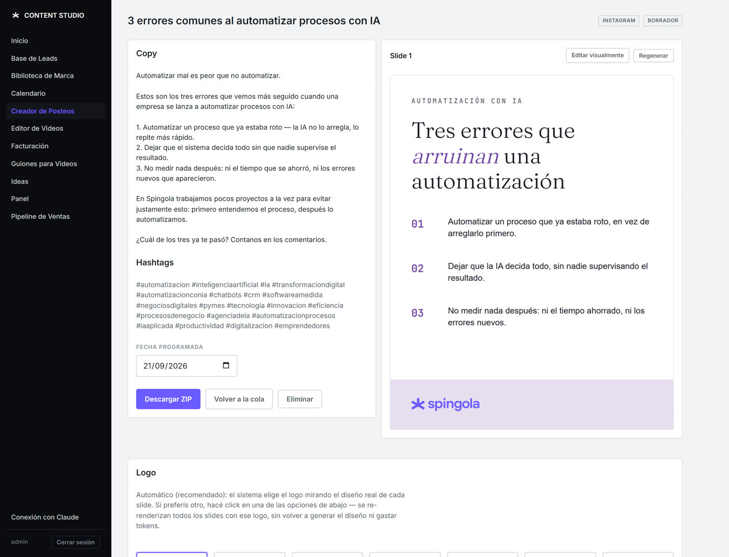
Task: Click the Content Studio asterisk logo icon
Action: 16,16
